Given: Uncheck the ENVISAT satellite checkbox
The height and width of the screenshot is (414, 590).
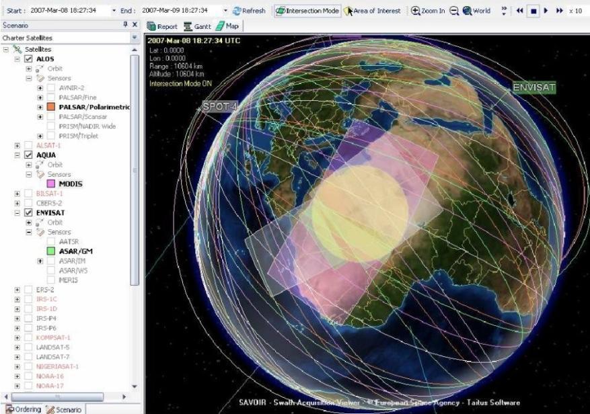Looking at the screenshot, I should [28, 212].
